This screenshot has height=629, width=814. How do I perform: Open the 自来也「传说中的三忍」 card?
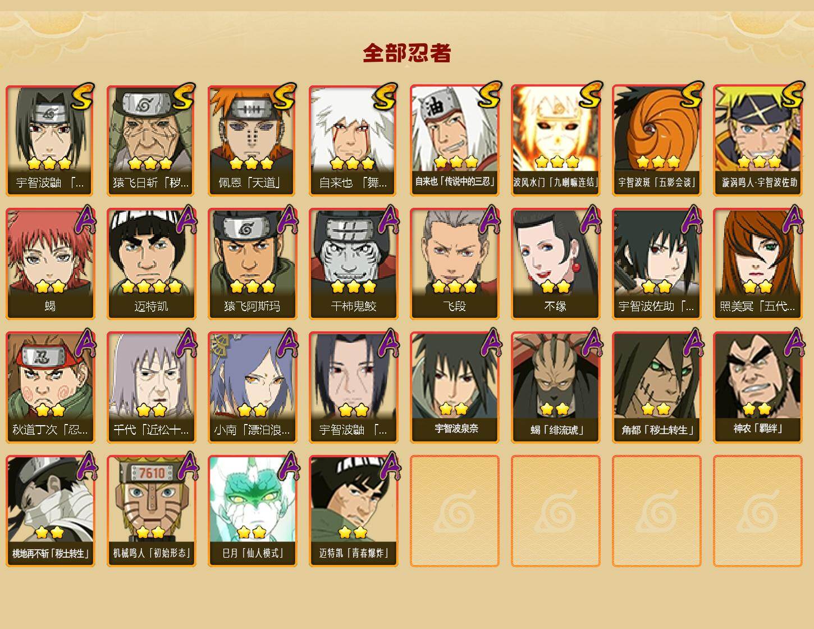[454, 140]
